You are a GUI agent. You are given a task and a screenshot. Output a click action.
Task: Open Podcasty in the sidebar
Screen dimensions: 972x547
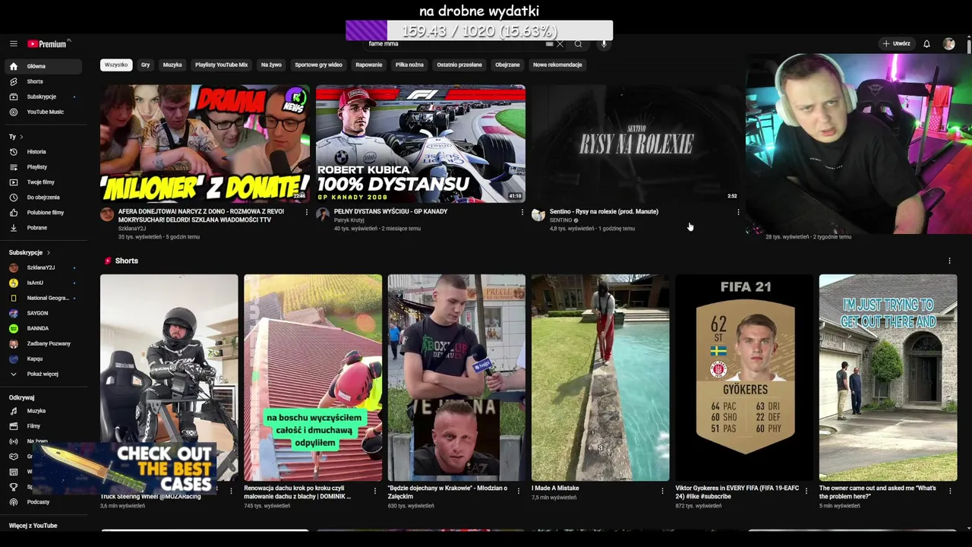point(44,502)
